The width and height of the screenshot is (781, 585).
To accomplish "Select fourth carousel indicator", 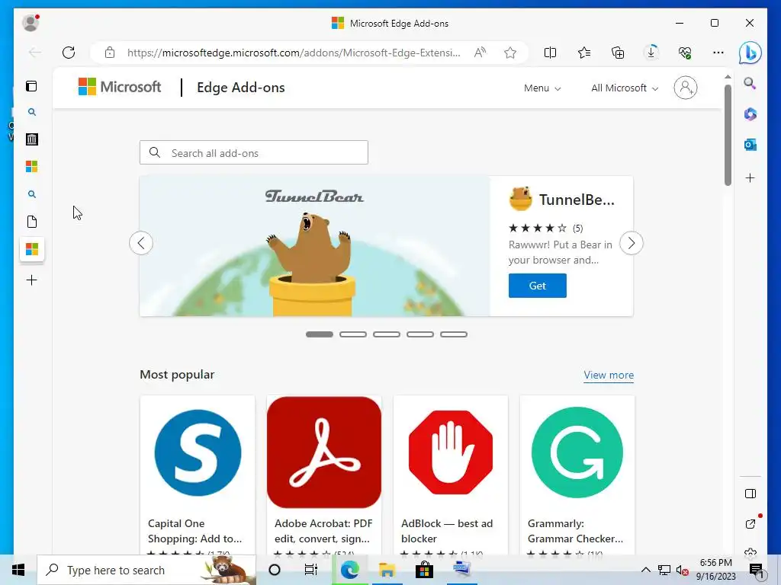I will click(420, 334).
